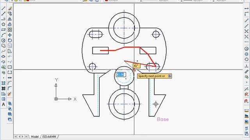Screen dimensions: 250x140
Task: Select the Array tool
Action: [10, 30]
